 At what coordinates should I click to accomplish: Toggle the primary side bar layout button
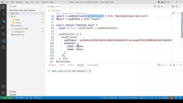(x=159, y=2)
